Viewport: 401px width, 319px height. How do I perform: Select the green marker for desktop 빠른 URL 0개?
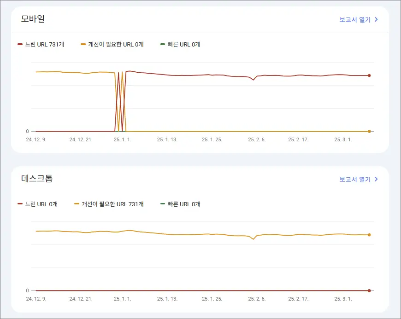point(162,204)
